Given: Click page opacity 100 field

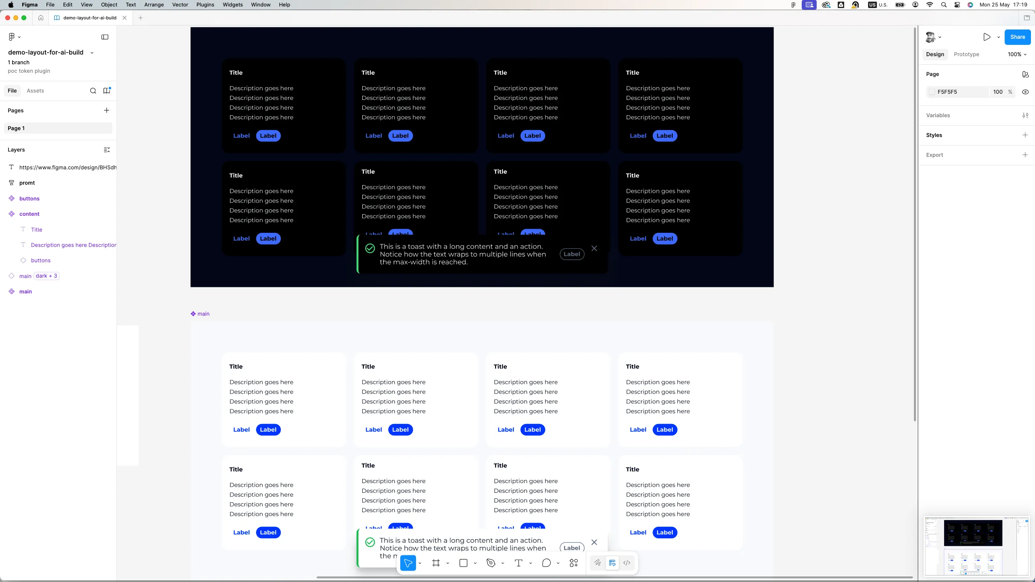Looking at the screenshot, I should tap(998, 92).
